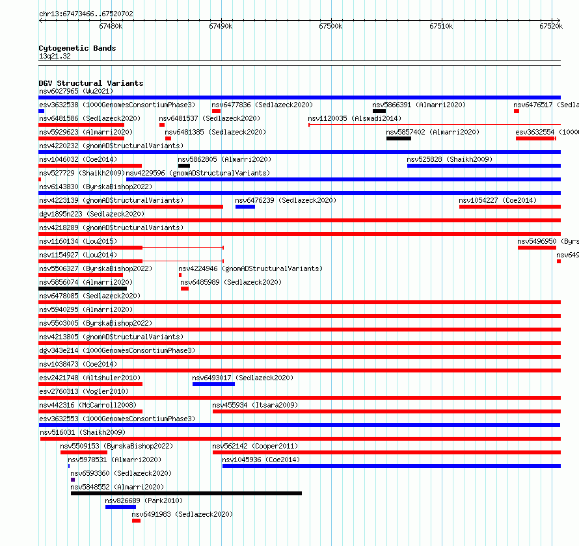Click nsv442316 (McCarroll2008) label
The width and height of the screenshot is (579, 546).
pos(88,405)
